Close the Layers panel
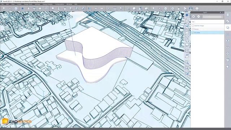This screenshot has height=130, width=231. click(x=223, y=12)
